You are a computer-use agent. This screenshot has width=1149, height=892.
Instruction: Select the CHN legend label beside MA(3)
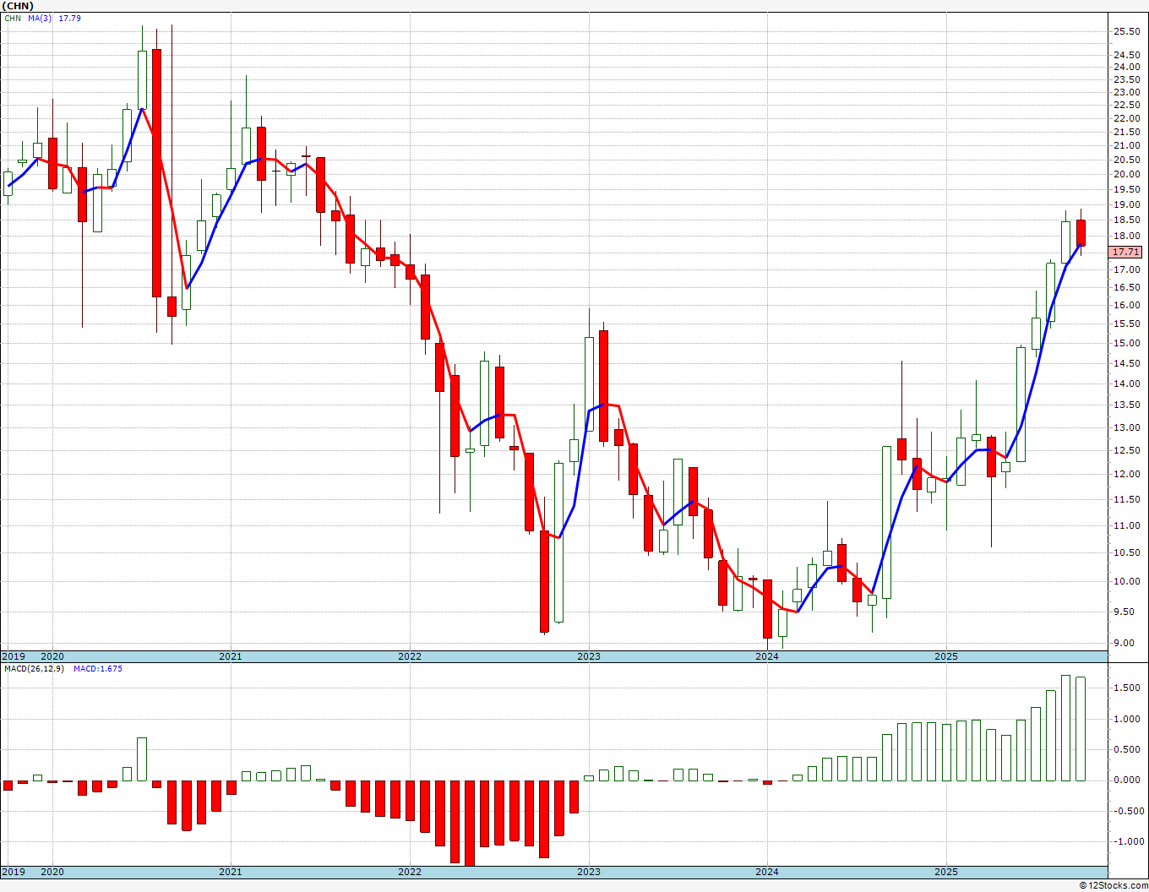(12, 18)
